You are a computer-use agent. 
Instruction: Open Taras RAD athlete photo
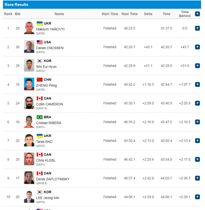pyautogui.click(x=29, y=141)
